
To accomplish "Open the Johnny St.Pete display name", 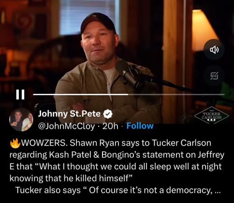I will coord(69,114).
